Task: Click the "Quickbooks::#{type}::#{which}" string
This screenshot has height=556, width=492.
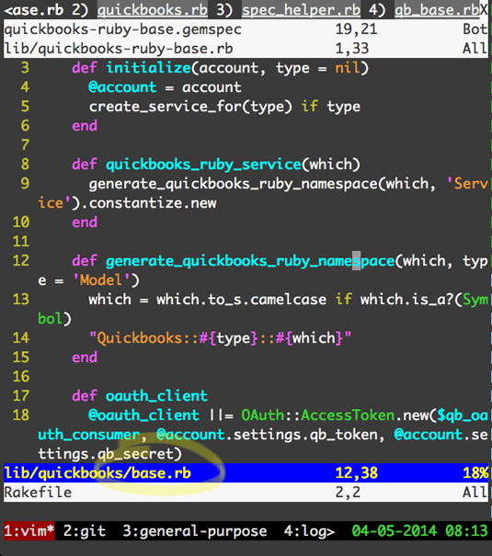Action: coord(220,338)
